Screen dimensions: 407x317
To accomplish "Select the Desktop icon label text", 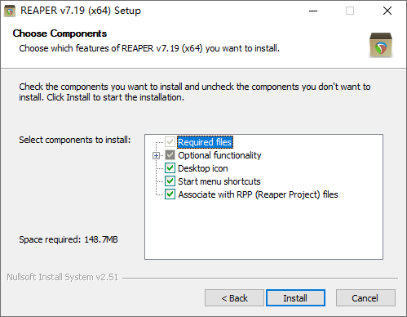I will coord(203,168).
